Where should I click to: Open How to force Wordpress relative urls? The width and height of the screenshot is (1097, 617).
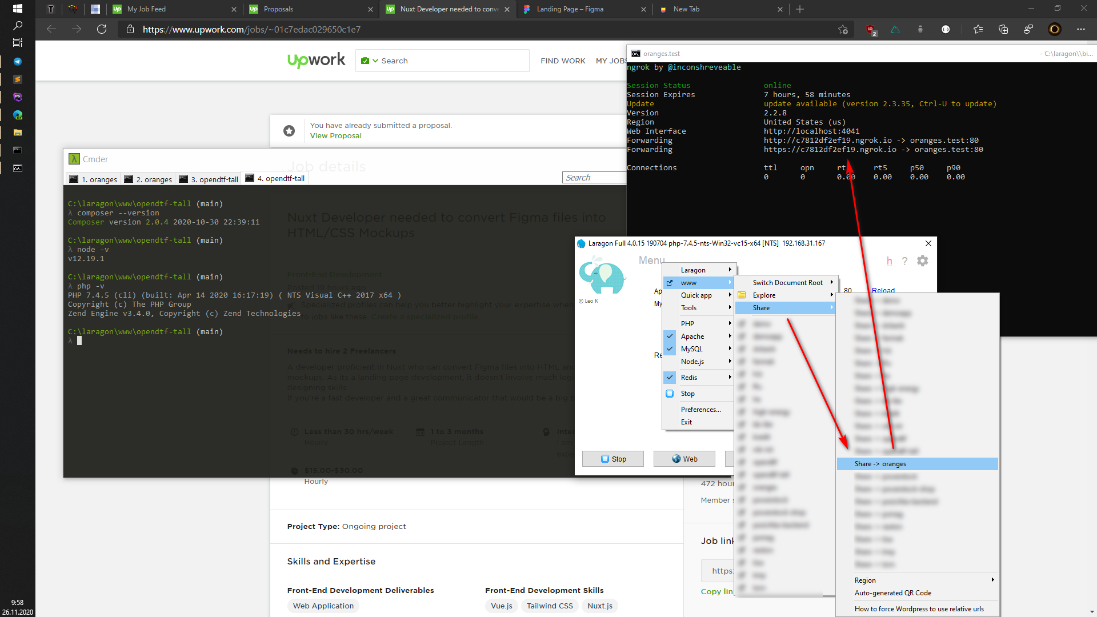(918, 609)
